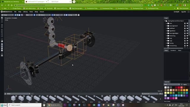Open the View dropdown
The width and height of the screenshot is (190, 107).
click(x=29, y=15)
